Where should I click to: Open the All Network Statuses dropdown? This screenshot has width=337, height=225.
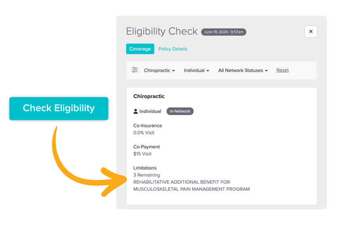243,71
